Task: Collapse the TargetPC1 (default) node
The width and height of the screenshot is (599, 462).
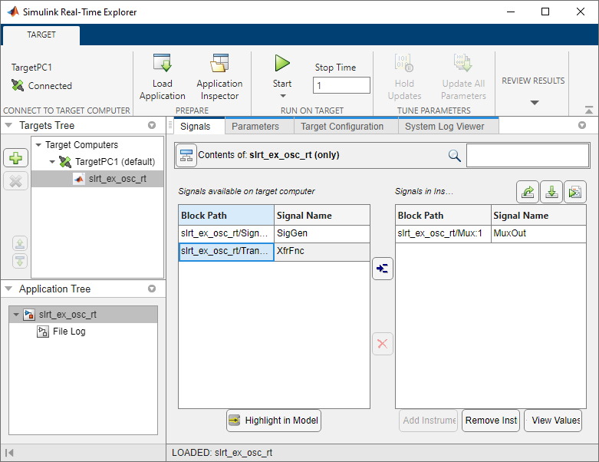Action: 52,162
